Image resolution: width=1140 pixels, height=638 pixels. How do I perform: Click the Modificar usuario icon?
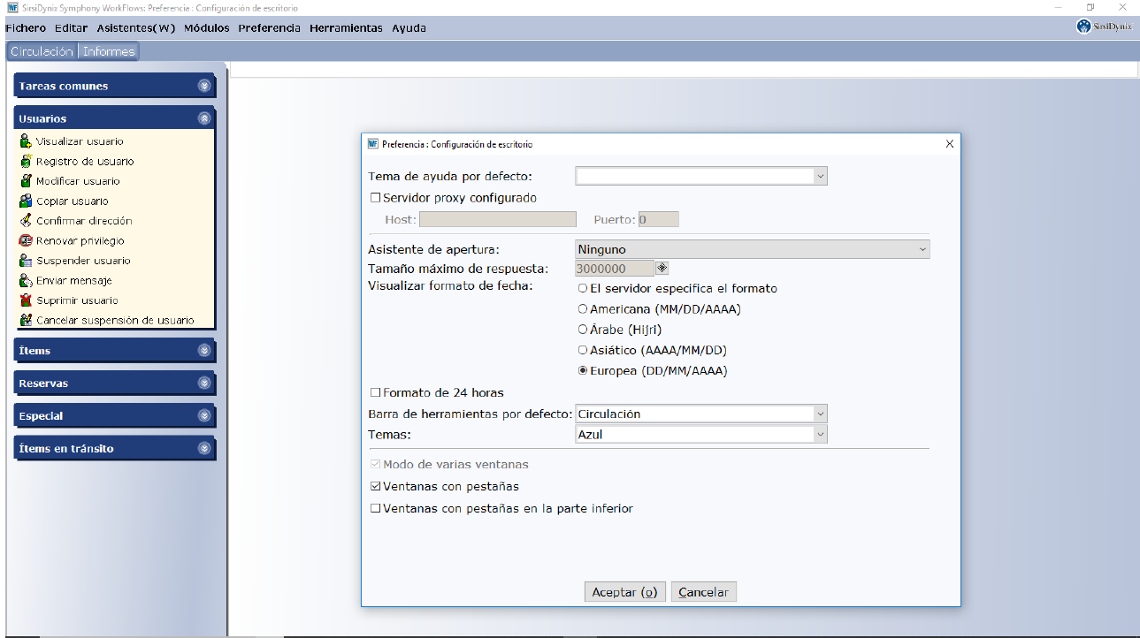pyautogui.click(x=26, y=181)
